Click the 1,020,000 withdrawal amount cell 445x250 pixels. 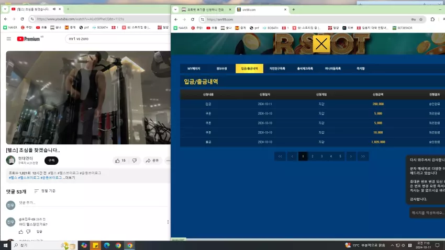coord(378,142)
